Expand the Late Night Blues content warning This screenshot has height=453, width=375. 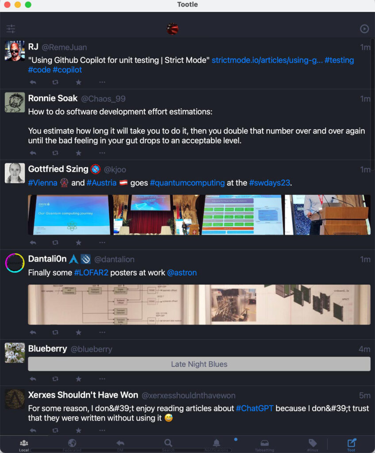[199, 364]
